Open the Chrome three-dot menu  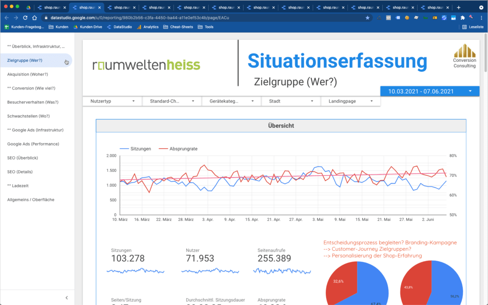click(x=481, y=18)
